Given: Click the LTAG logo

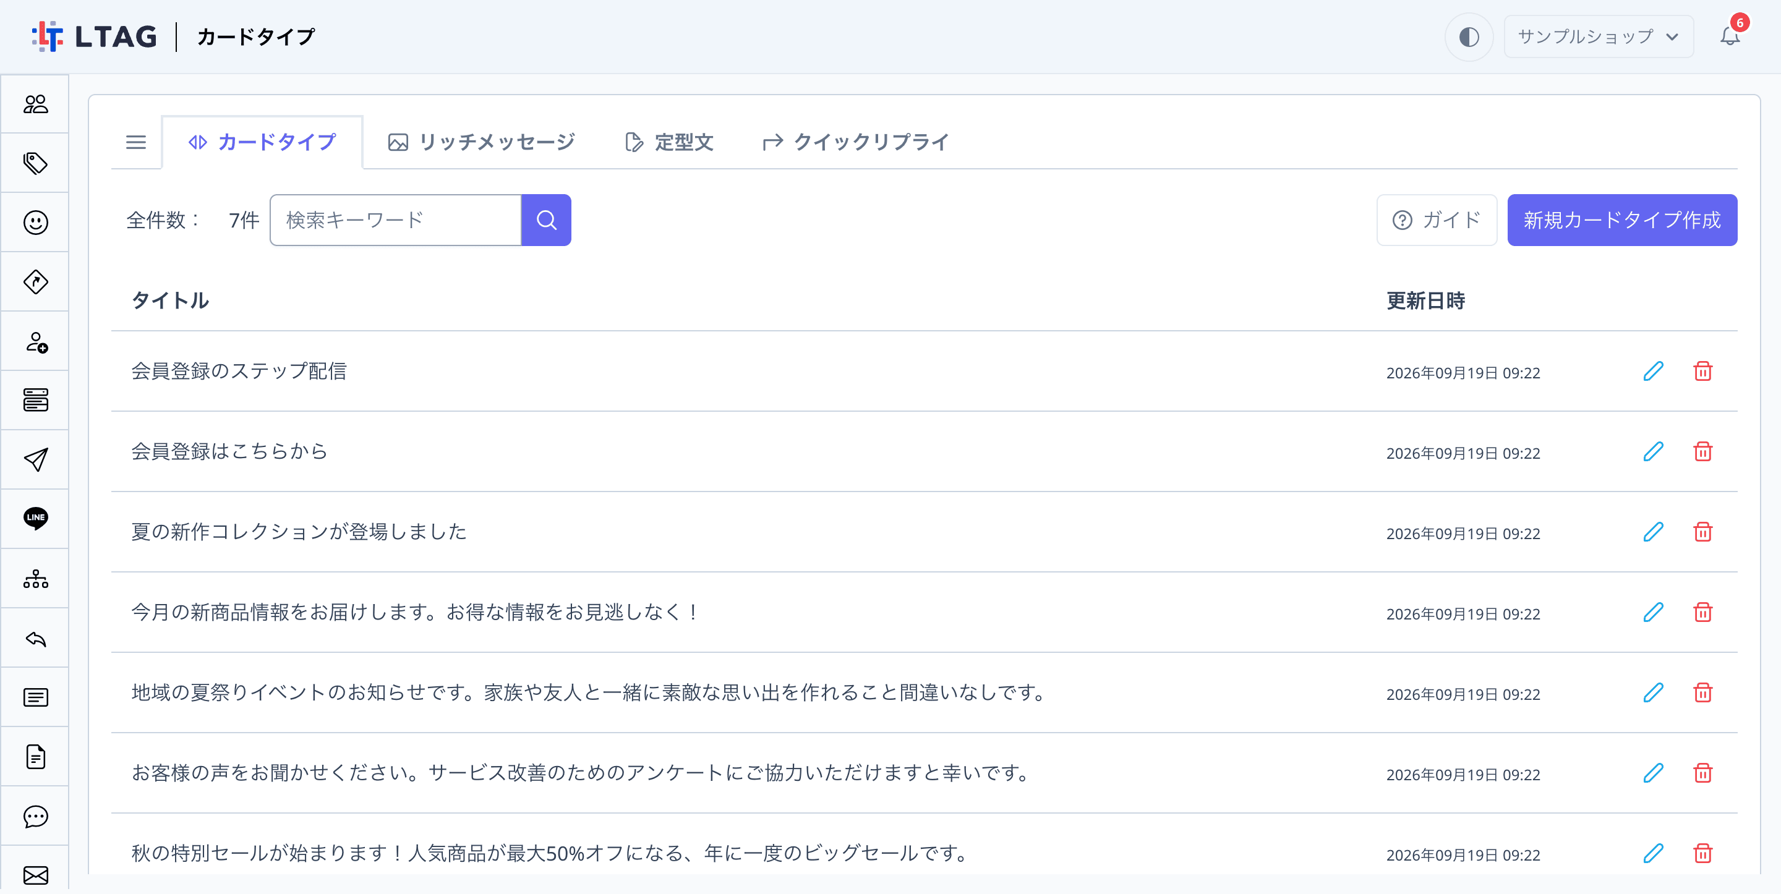Looking at the screenshot, I should pyautogui.click(x=95, y=36).
